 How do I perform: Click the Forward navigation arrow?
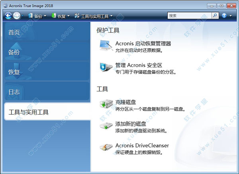tap(17, 16)
